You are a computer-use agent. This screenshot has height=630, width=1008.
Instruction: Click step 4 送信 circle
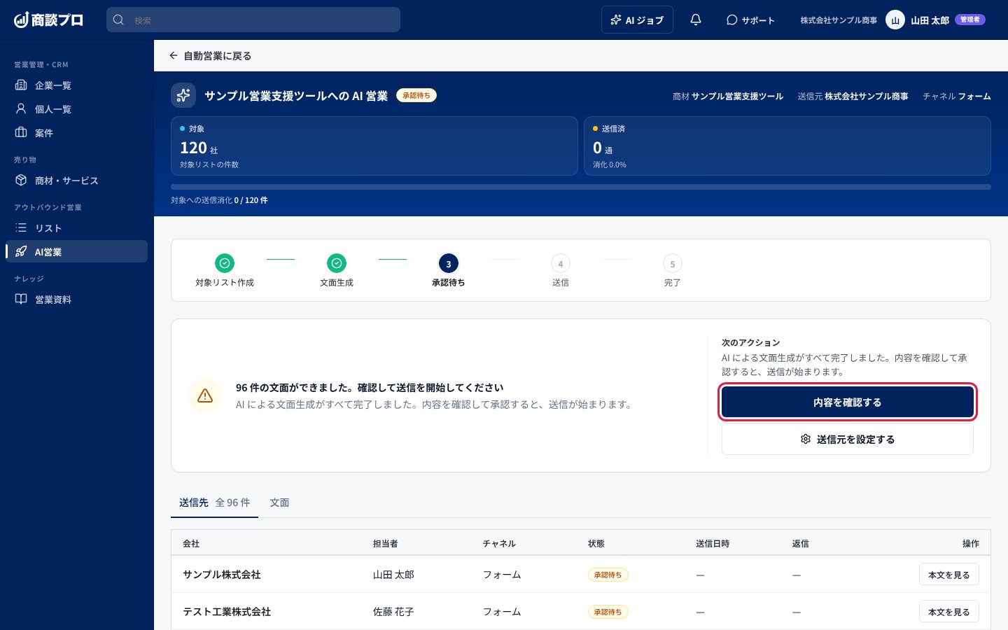[561, 263]
